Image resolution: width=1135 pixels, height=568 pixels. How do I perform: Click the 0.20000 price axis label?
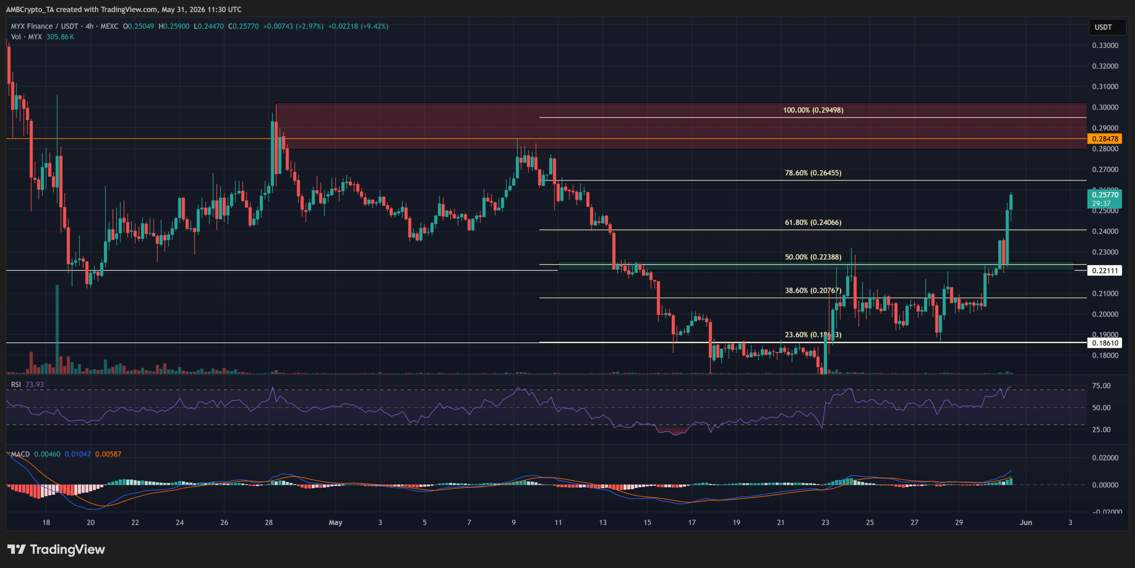point(1105,314)
